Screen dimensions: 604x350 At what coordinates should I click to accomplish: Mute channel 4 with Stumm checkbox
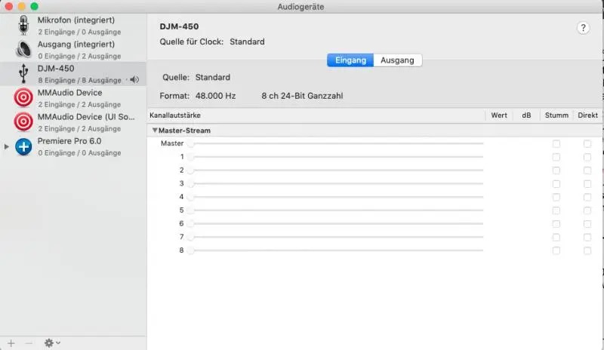556,197
